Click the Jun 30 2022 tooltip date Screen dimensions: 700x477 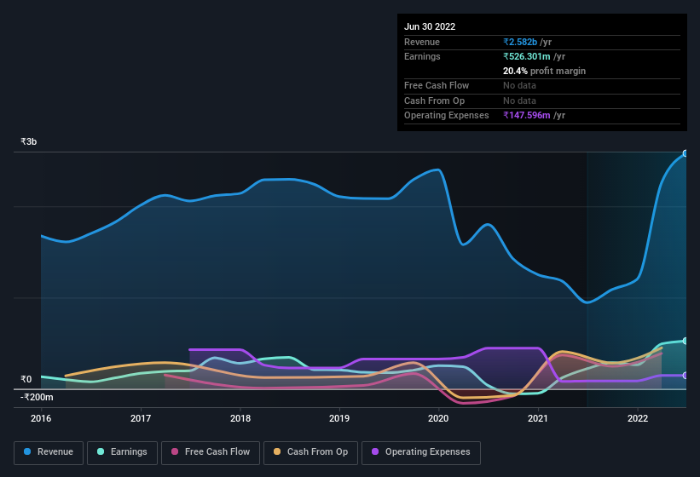pos(430,26)
